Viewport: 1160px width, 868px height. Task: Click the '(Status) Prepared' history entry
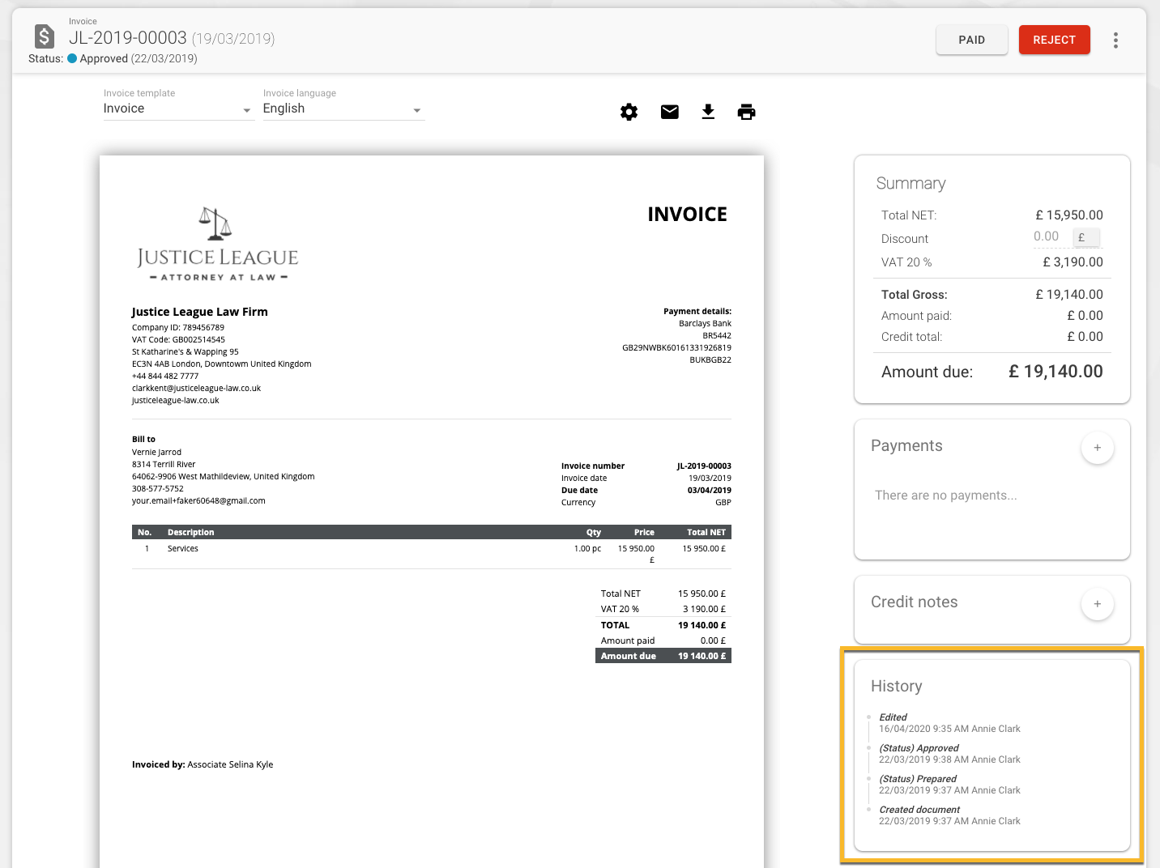949,785
